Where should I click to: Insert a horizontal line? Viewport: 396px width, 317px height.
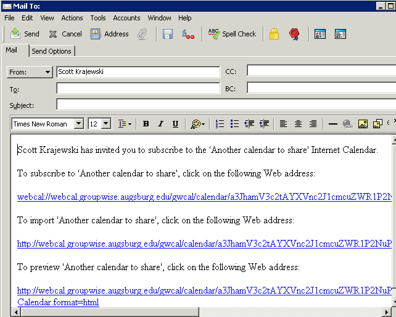click(x=333, y=124)
